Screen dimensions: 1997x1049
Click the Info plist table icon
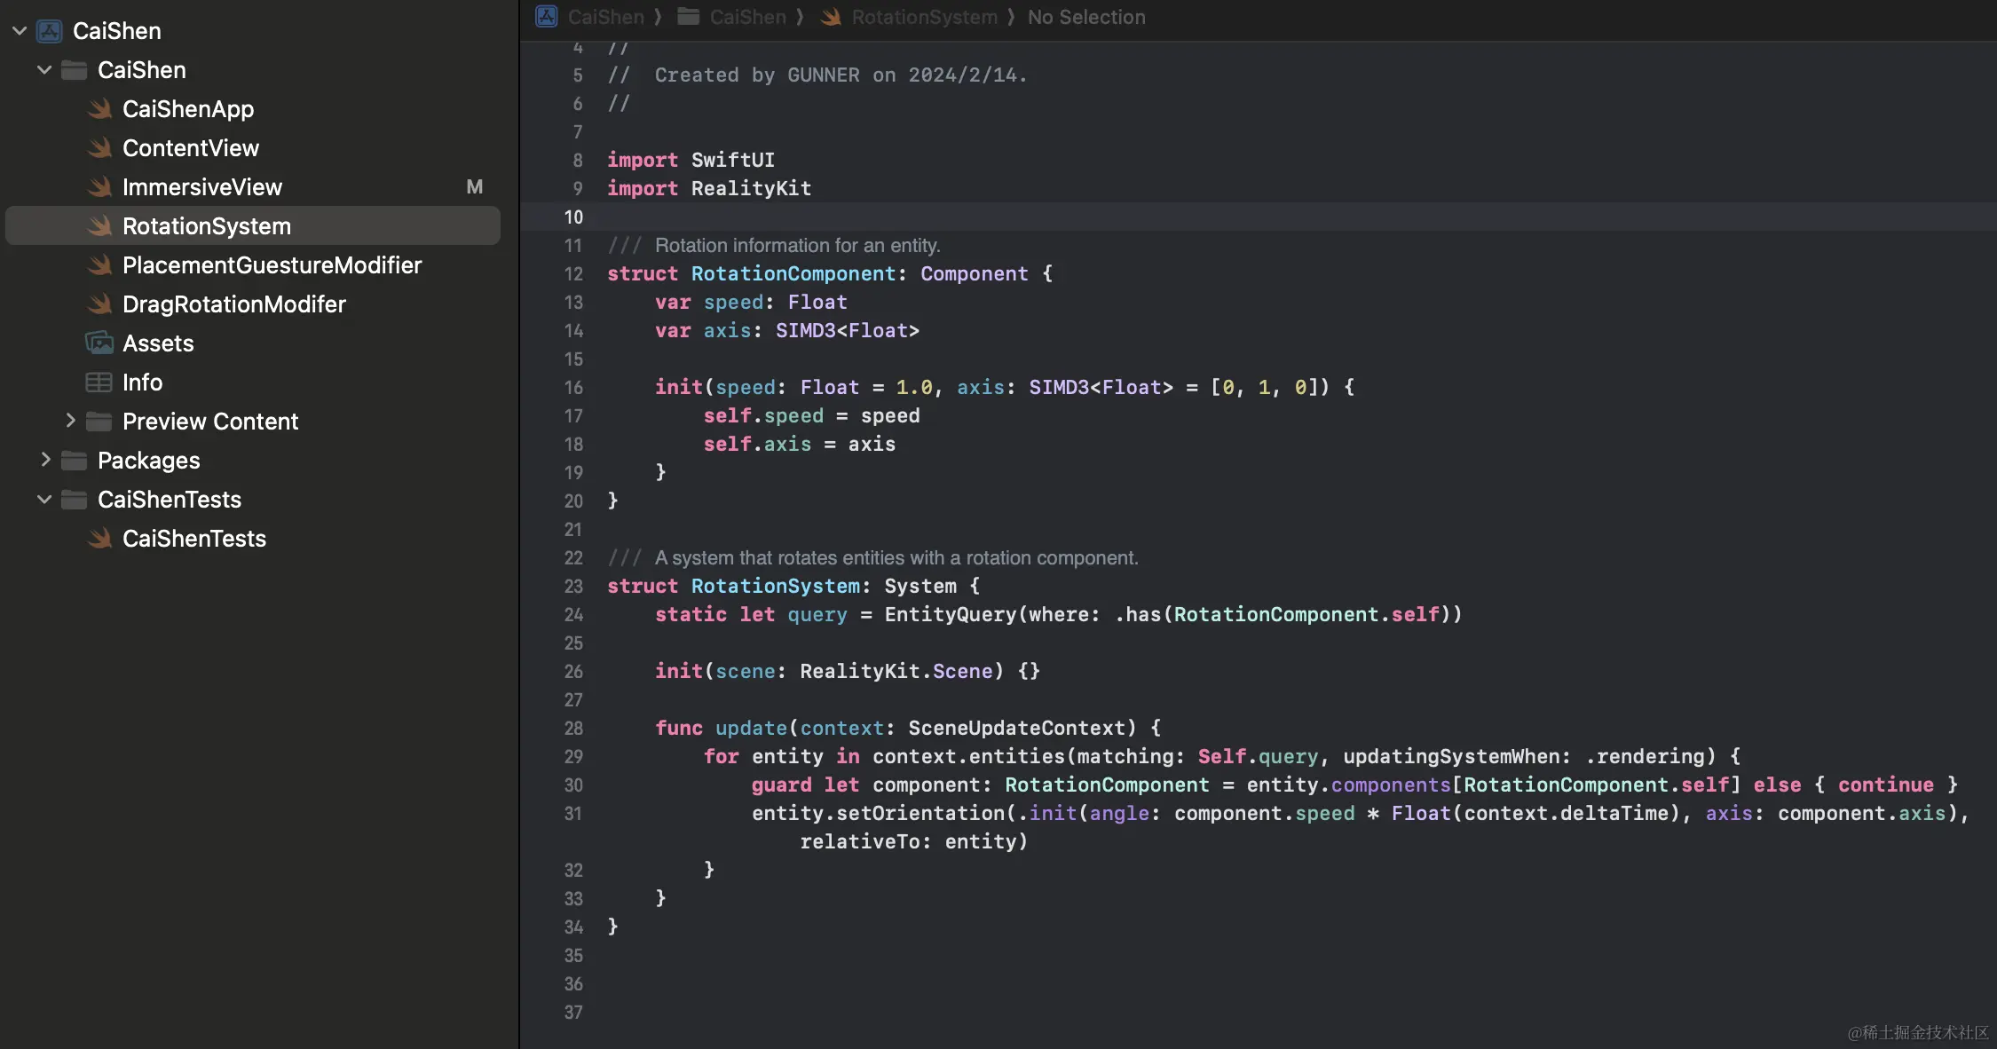tap(99, 383)
